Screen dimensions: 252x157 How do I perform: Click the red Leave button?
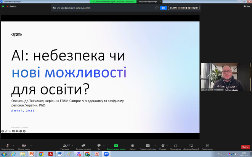[245, 147]
